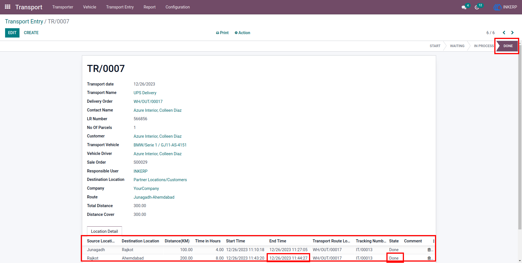
Task: Open the Print dropdown
Action: click(x=222, y=33)
